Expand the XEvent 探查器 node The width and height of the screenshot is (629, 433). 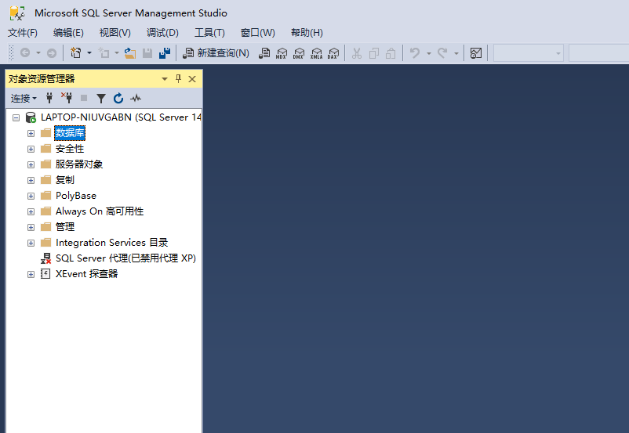(x=31, y=274)
